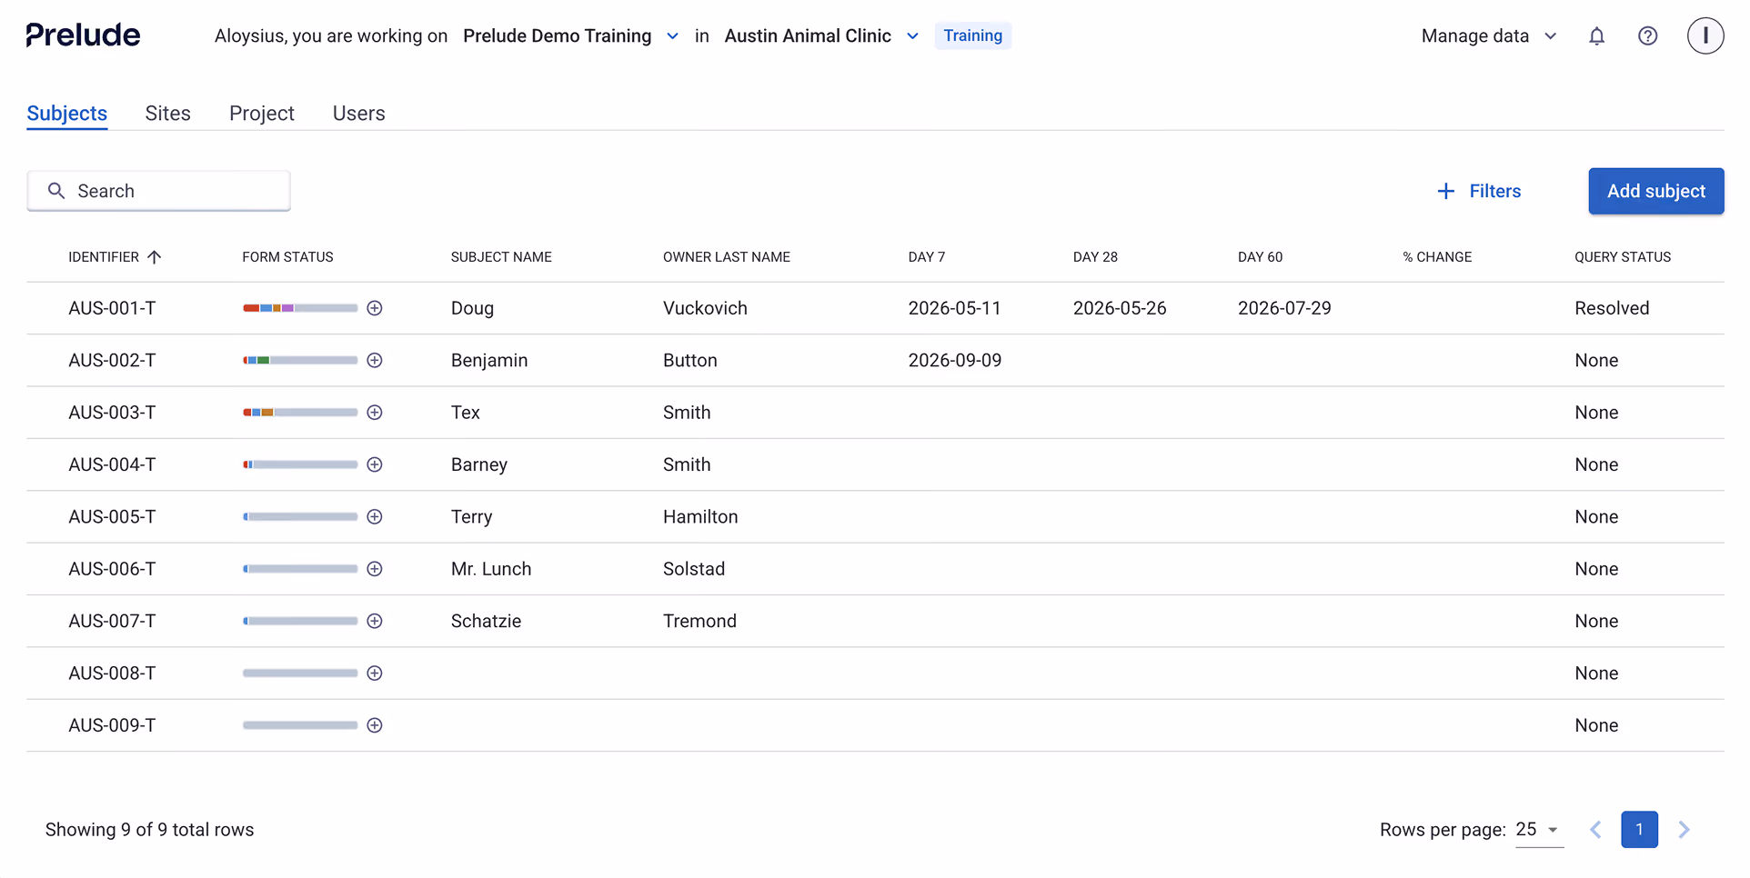
Task: Switch to the Users tab
Action: tap(358, 114)
